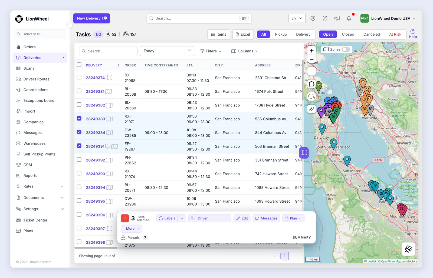The width and height of the screenshot is (433, 278).
Task: Click the purple map panel toggle button
Action: [x=304, y=153]
